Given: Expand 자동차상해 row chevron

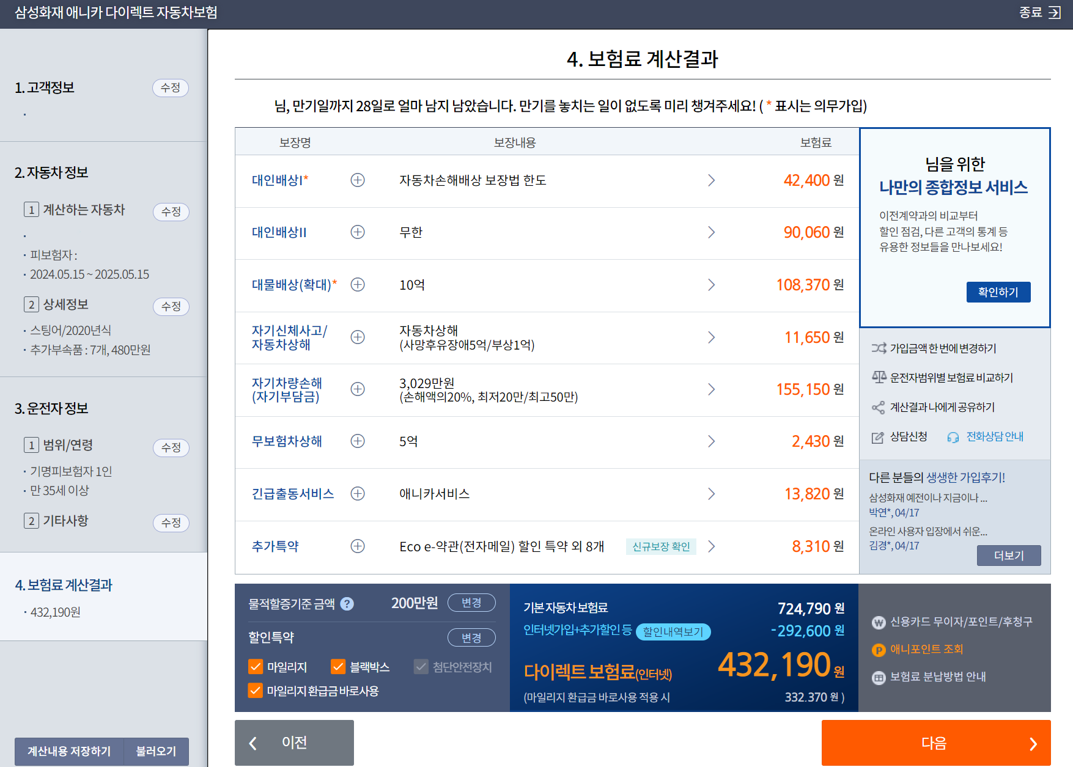Looking at the screenshot, I should [711, 337].
